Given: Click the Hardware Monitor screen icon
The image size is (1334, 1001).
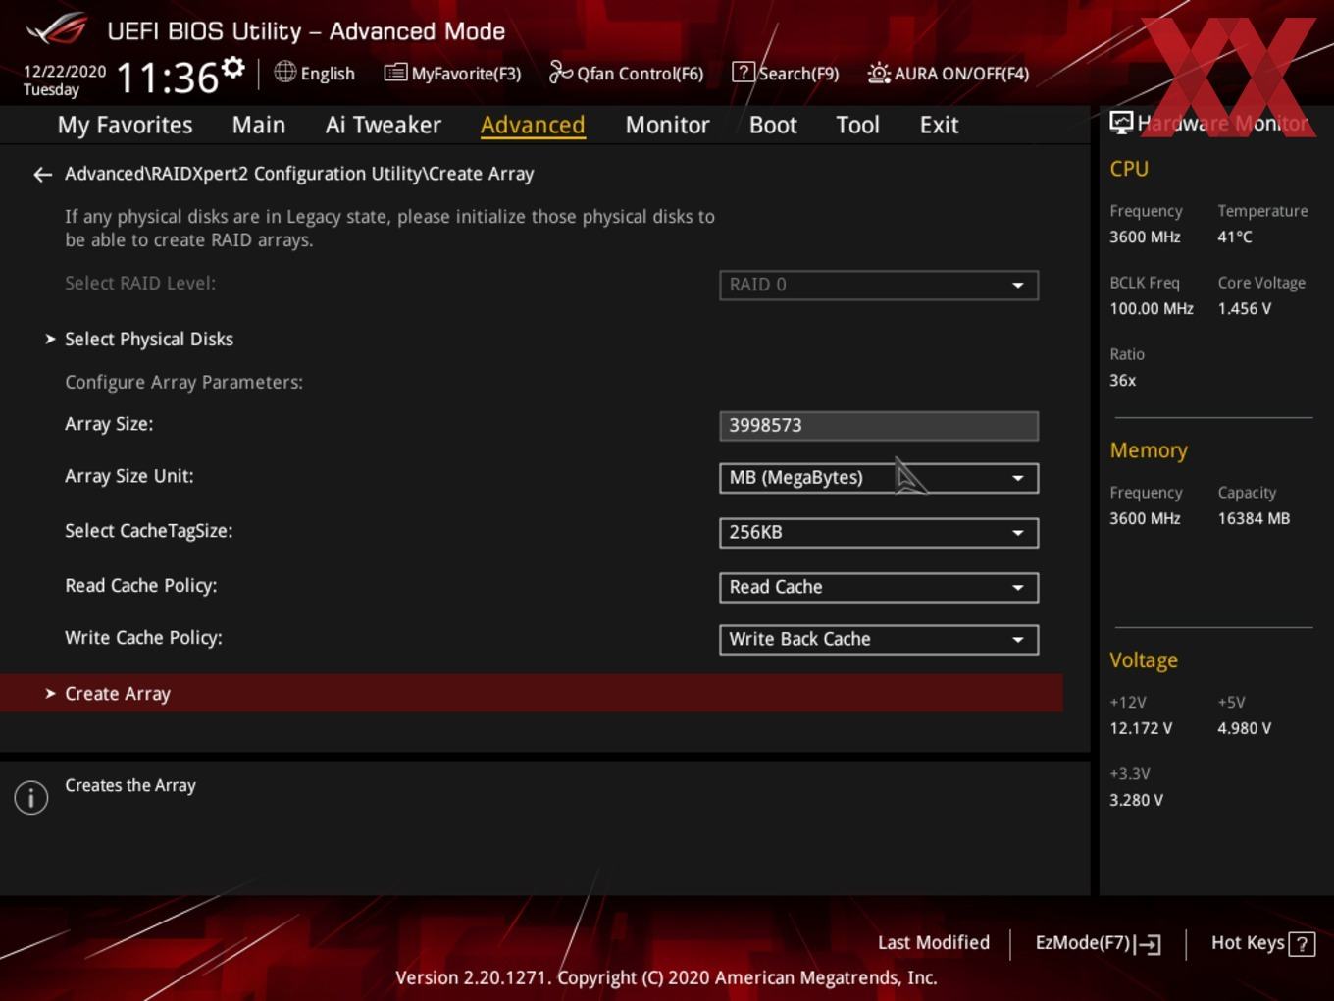Looking at the screenshot, I should [1121, 123].
